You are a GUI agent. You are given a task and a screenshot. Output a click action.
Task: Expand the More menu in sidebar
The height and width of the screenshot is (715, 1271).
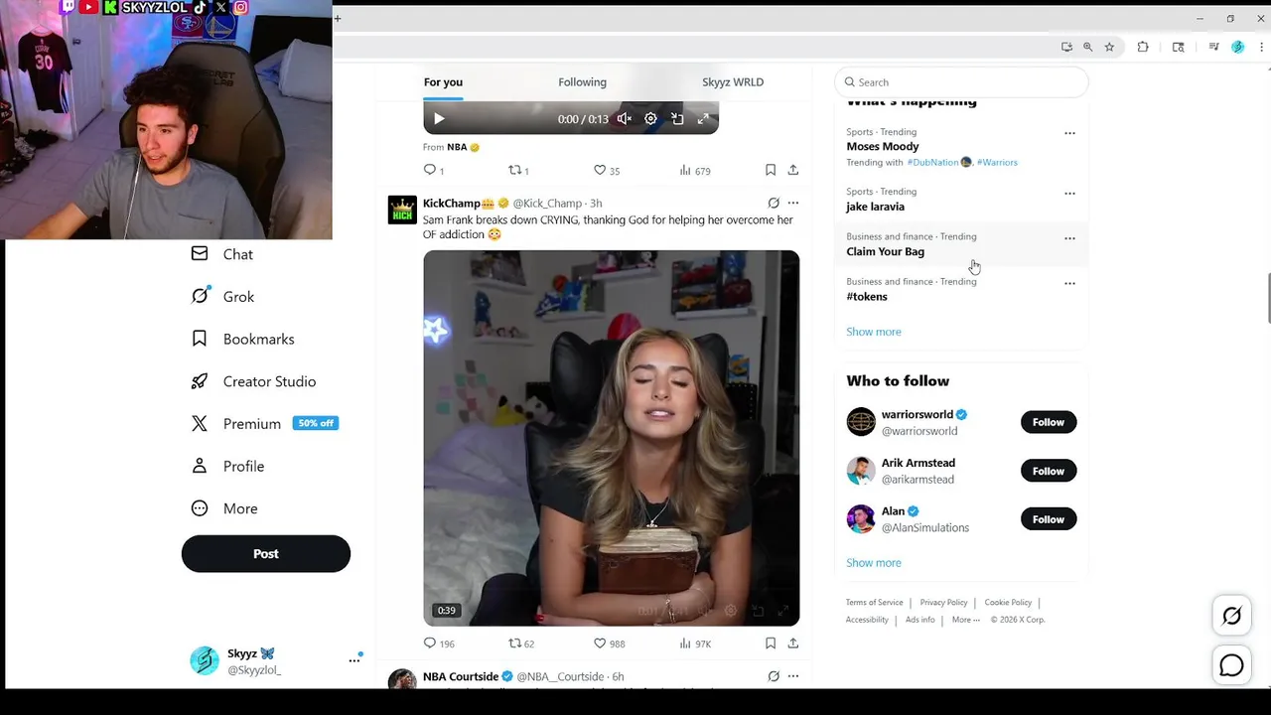[x=224, y=508]
